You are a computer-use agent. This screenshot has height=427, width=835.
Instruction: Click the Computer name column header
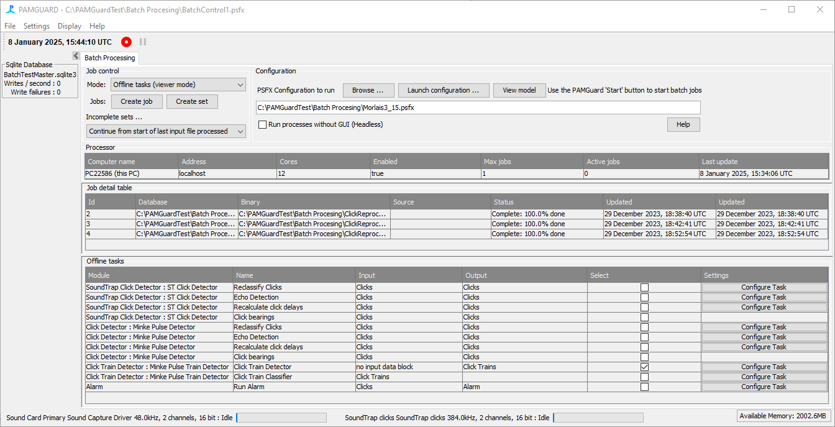point(132,162)
